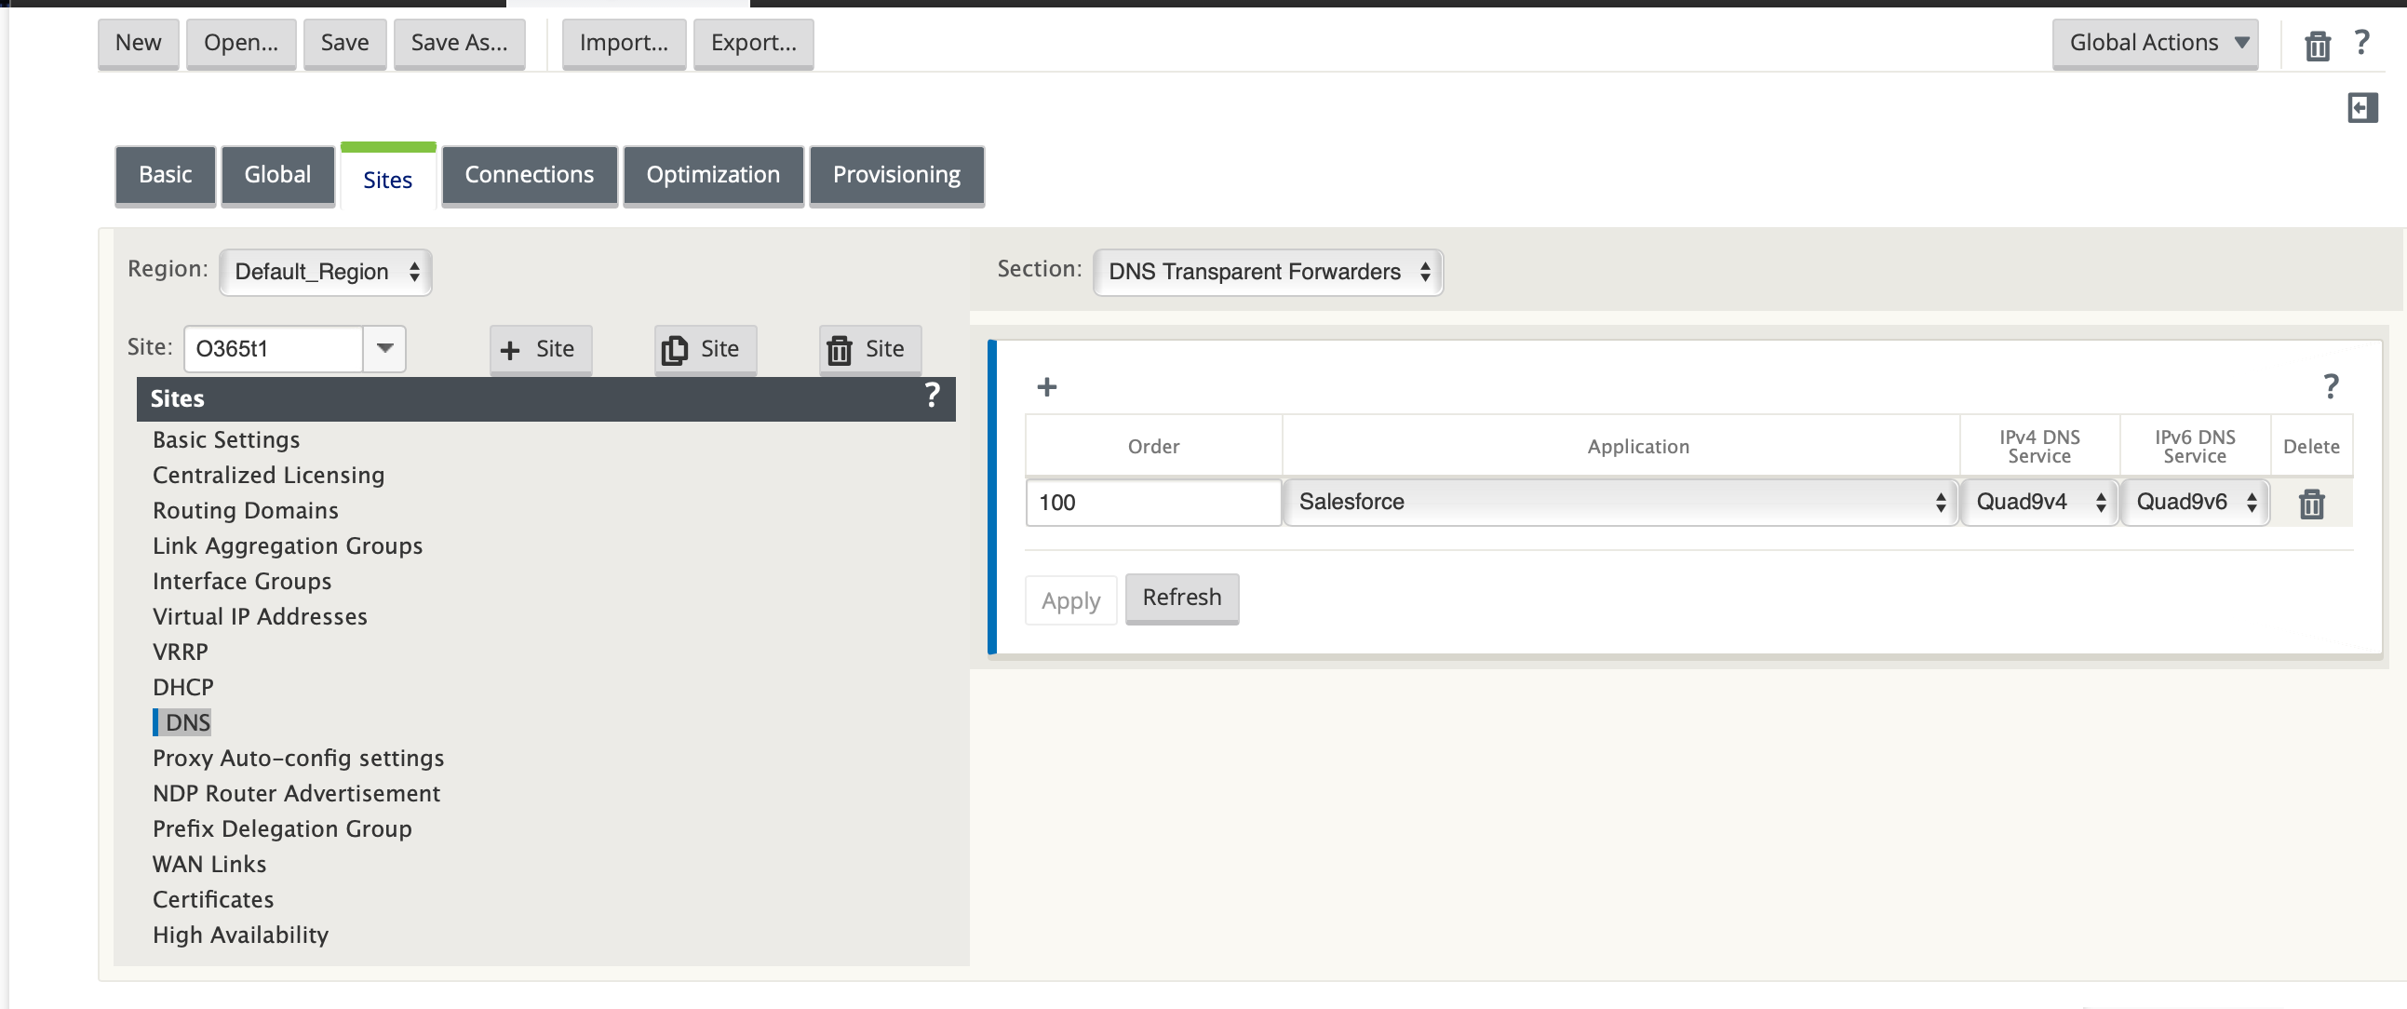Open Sites panel help question mark
Viewport: 2407px width, 1009px height.
click(932, 397)
